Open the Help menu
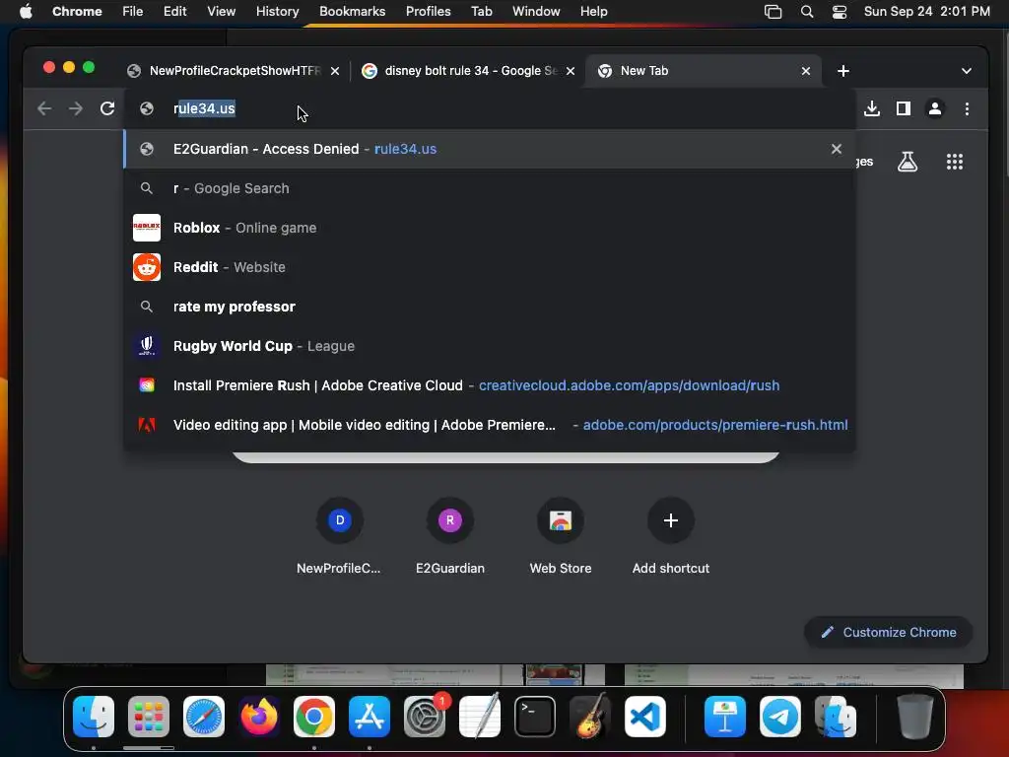 pos(593,12)
